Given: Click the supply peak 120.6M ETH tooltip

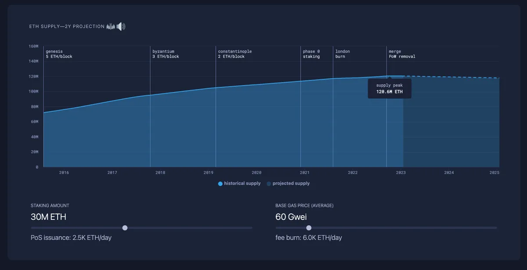Looking at the screenshot, I should click(x=390, y=89).
